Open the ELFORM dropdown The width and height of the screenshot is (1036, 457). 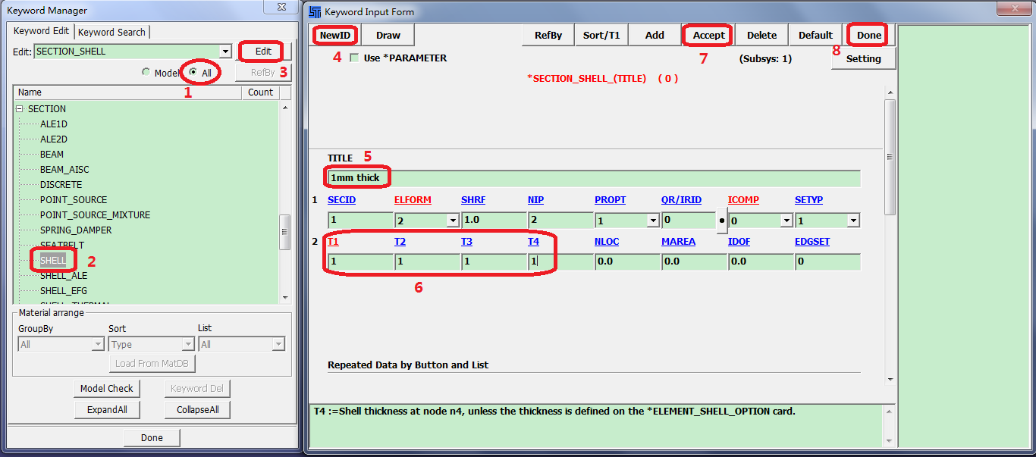point(453,221)
